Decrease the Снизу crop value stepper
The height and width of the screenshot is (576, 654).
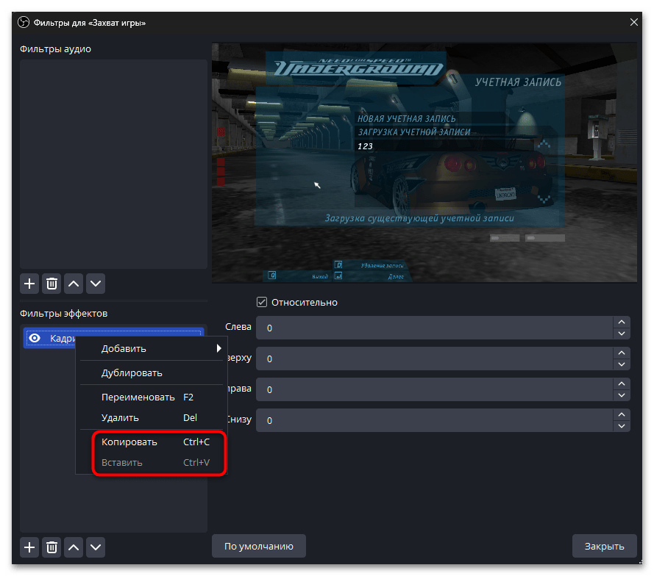click(622, 425)
